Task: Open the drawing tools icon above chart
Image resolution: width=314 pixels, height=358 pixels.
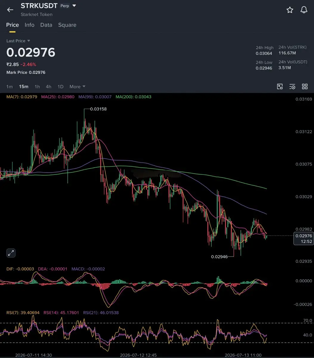Action: coord(280,87)
